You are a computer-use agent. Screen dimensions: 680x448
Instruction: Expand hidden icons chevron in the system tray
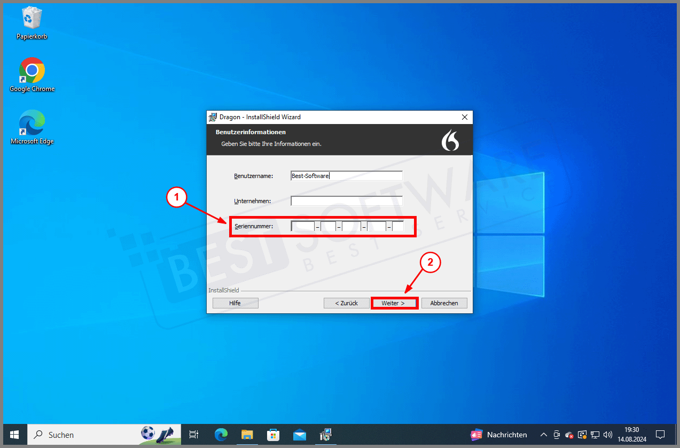coord(543,435)
